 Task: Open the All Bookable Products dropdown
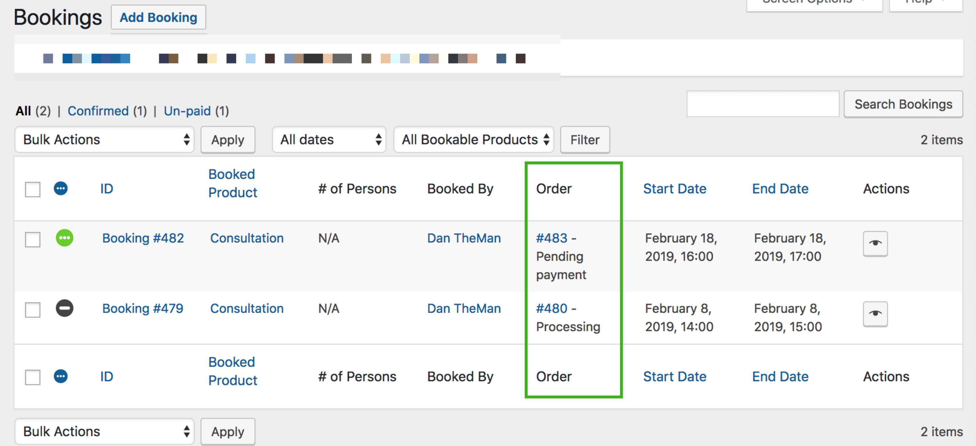click(x=473, y=140)
